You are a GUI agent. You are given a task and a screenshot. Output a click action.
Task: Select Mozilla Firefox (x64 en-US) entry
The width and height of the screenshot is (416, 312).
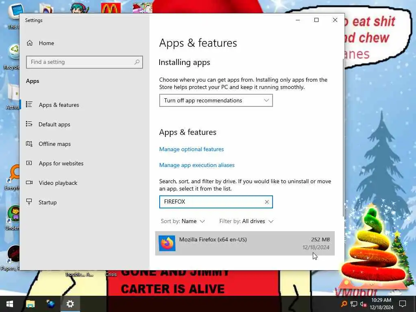click(x=245, y=243)
